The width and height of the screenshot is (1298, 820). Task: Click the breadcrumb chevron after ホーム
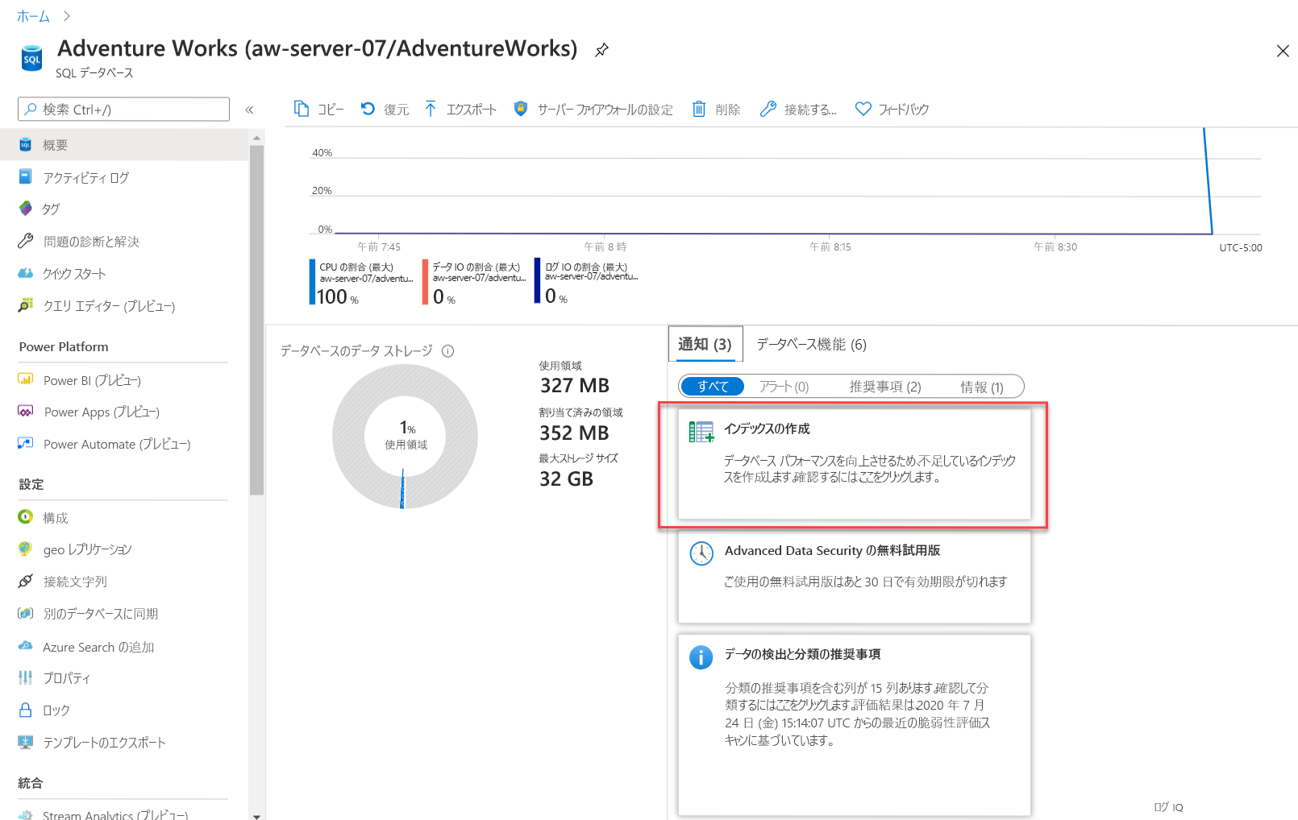67,16
